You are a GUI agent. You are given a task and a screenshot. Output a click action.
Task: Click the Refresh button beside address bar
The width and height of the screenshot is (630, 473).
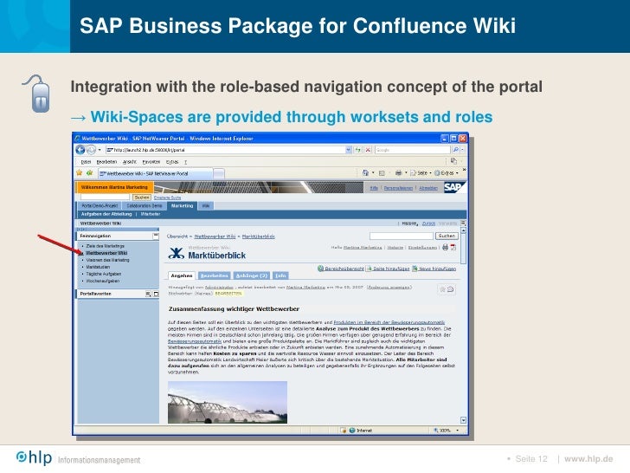click(357, 150)
